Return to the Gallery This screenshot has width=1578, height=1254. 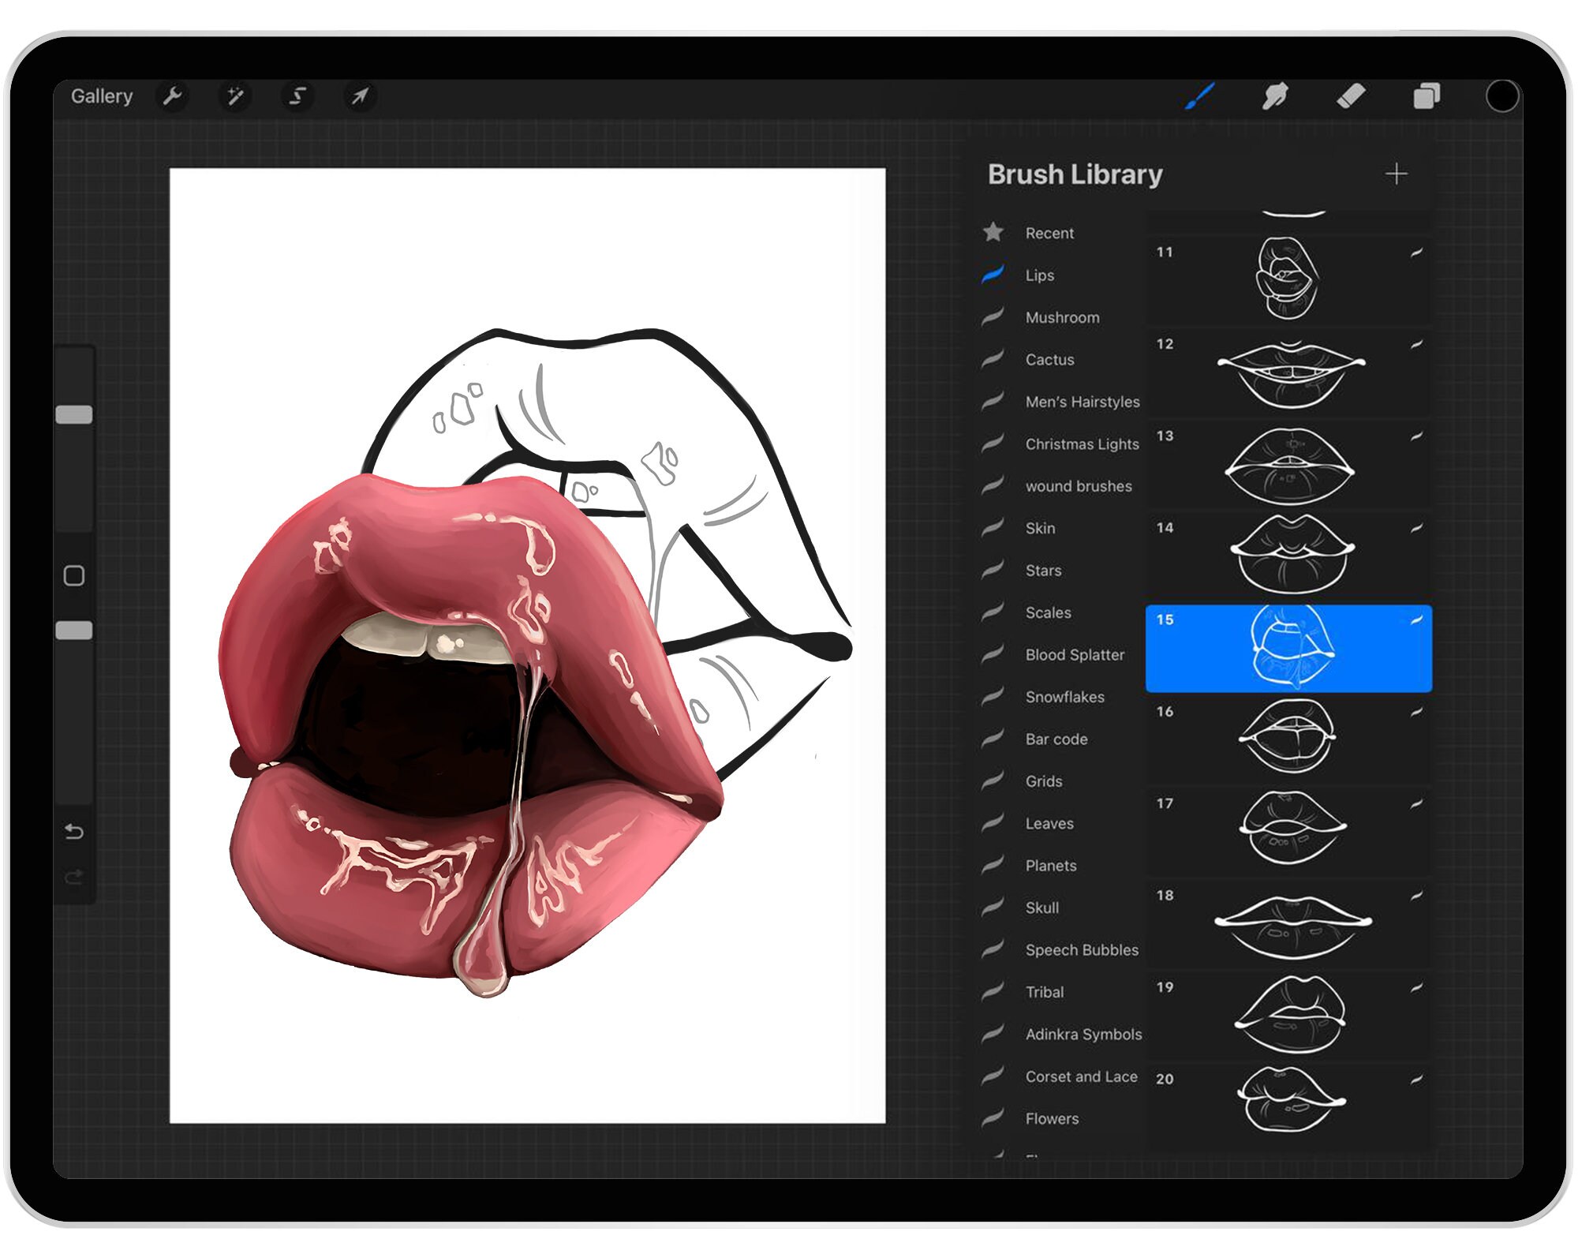(102, 96)
